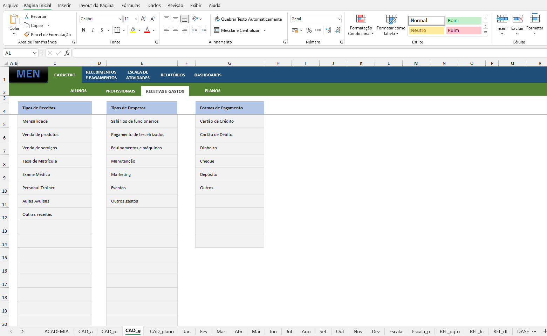This screenshot has width=547, height=336.
Task: Click the Pincel de Formatação brush icon
Action: click(27, 34)
